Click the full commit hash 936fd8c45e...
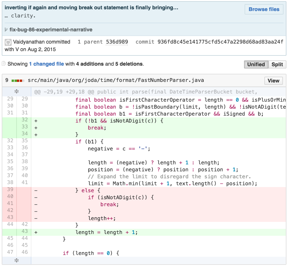287x266 pixels. [220, 42]
